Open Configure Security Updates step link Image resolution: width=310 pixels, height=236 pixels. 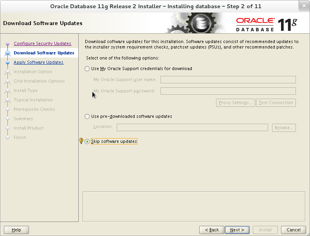pos(43,43)
